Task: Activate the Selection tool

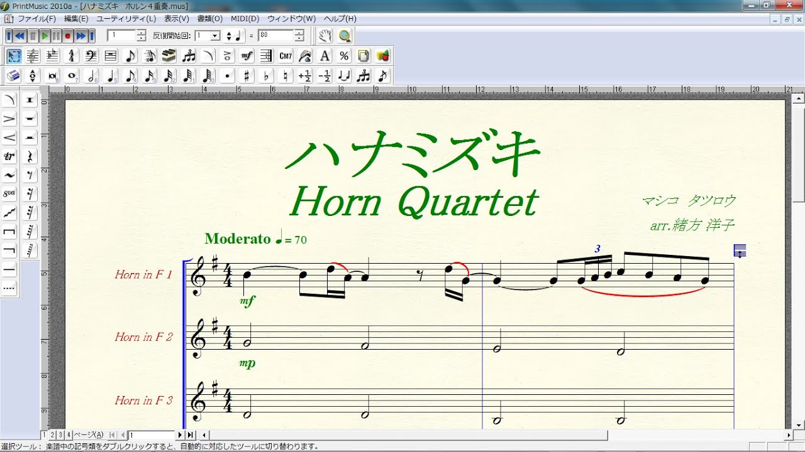Action: 13,56
